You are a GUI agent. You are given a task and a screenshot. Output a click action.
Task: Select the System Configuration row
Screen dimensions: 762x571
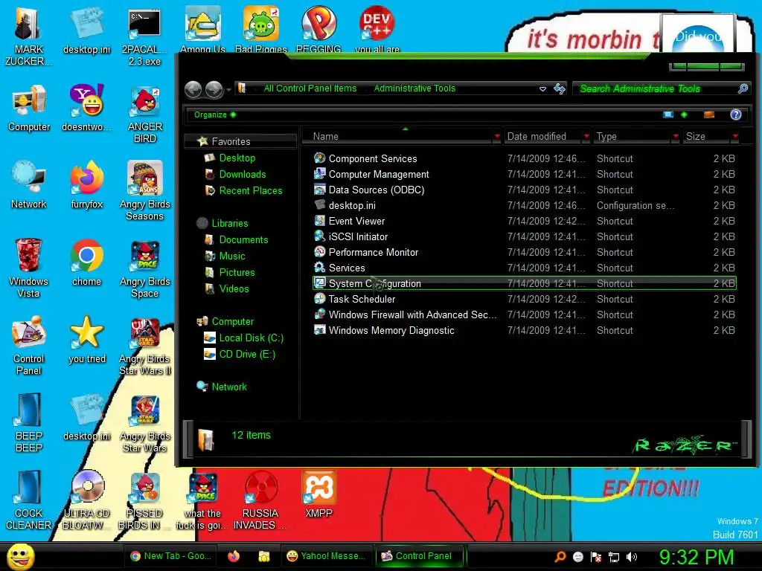(x=525, y=283)
